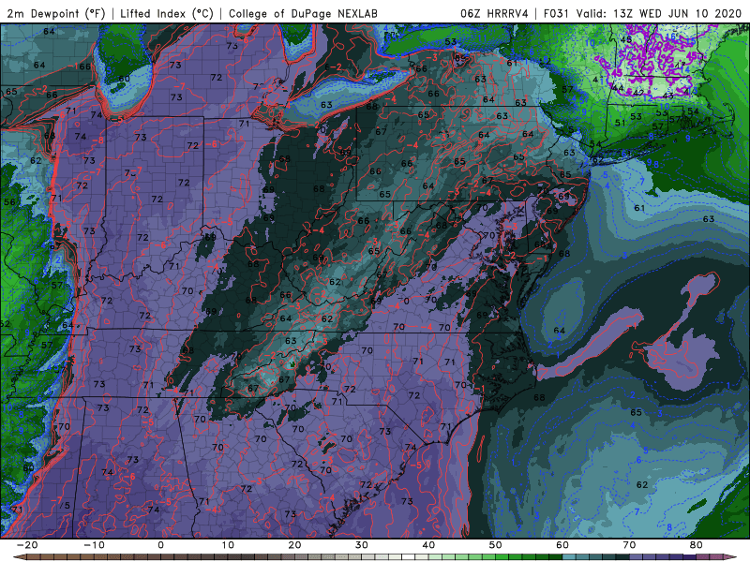Click the "0" colorbar label

click(160, 545)
